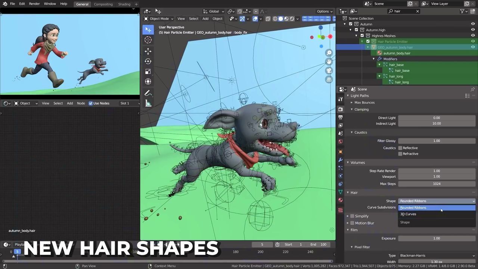Viewport: 478px width, 269px height.
Task: Activate the Annotate pencil tool
Action: pos(148,93)
